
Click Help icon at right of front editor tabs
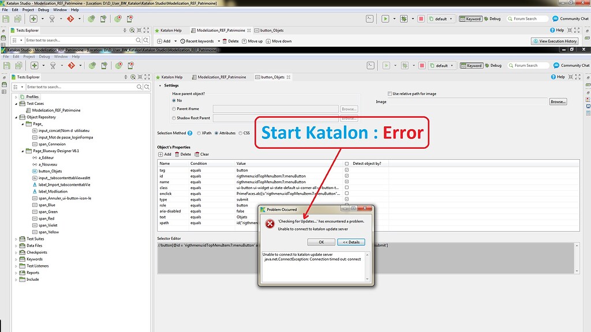pyautogui.click(x=558, y=77)
